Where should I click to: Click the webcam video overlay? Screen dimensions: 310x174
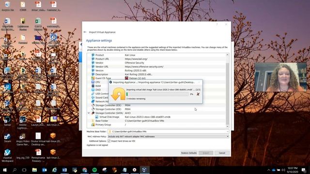click(x=280, y=77)
